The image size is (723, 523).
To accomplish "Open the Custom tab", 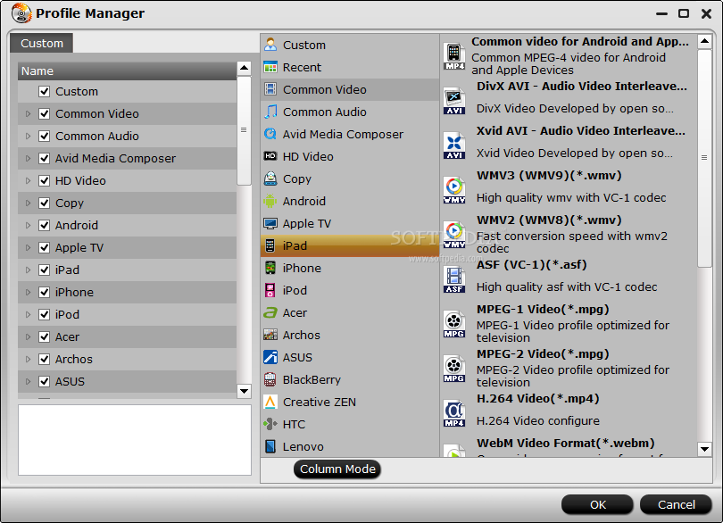I will (41, 43).
